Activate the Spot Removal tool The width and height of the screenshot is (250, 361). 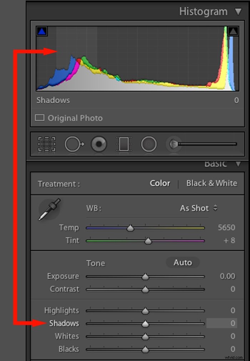[75, 144]
